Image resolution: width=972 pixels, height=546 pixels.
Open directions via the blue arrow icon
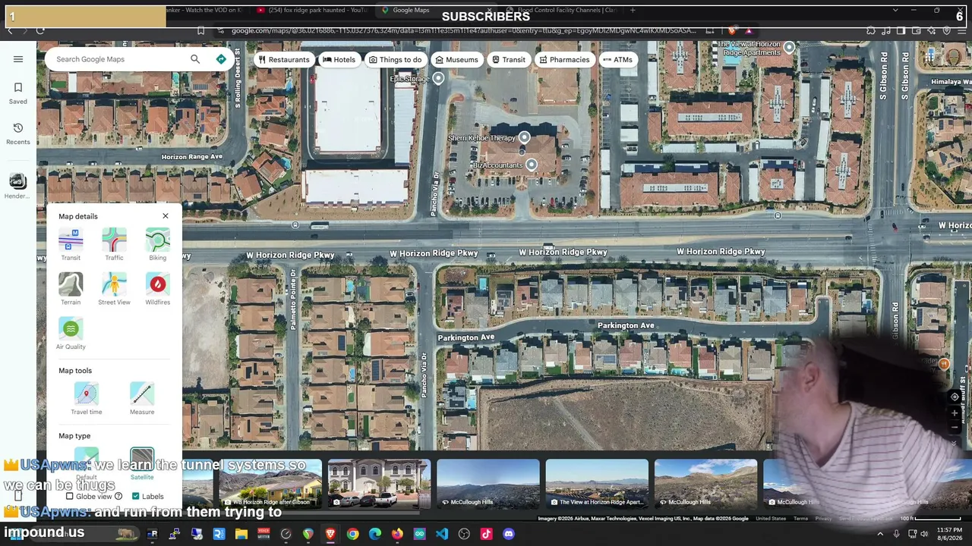tap(221, 59)
